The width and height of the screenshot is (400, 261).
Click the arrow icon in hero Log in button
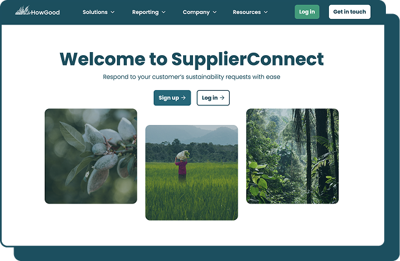tap(222, 97)
